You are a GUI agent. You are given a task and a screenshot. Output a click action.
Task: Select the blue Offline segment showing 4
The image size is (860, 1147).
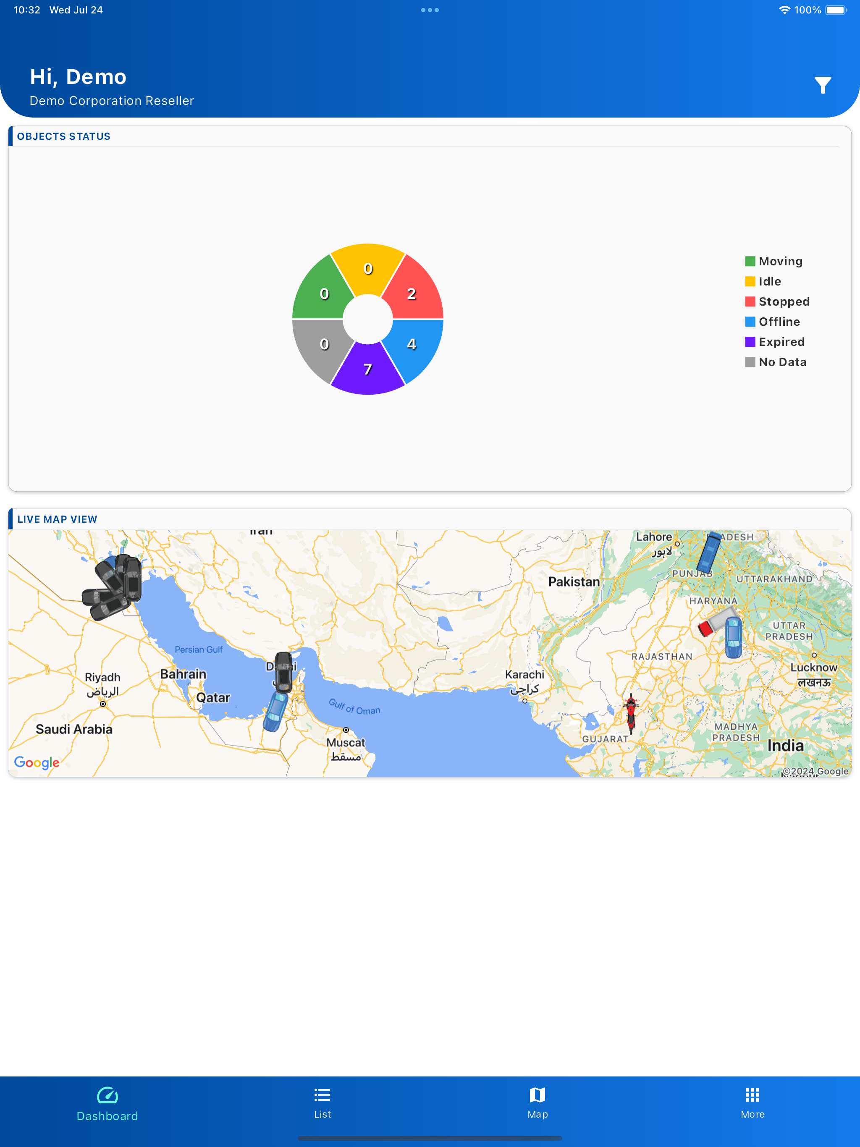point(412,344)
